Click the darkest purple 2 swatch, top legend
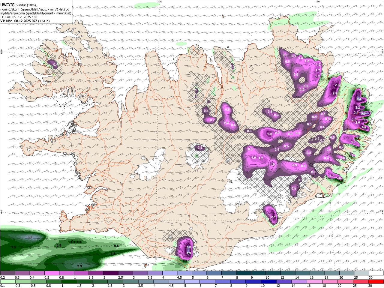This screenshot has height=288, width=384. click(x=111, y=273)
